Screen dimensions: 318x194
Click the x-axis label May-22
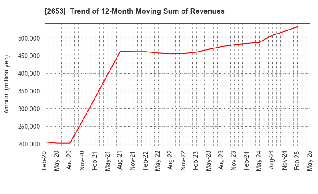(x=158, y=160)
